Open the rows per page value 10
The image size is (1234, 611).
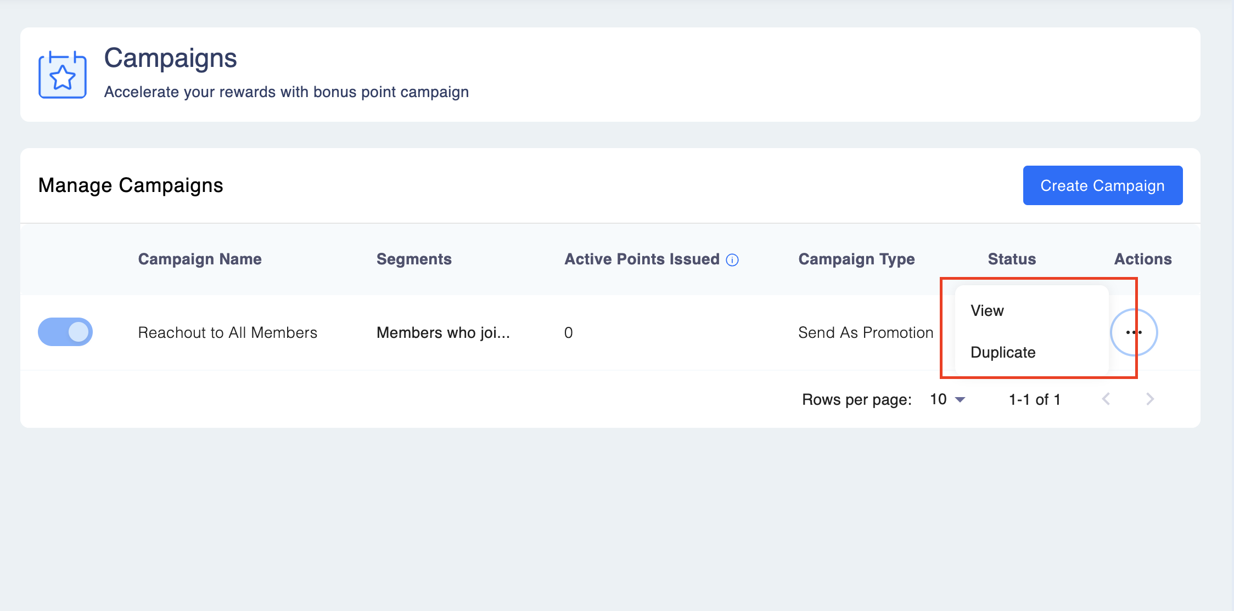pos(938,399)
